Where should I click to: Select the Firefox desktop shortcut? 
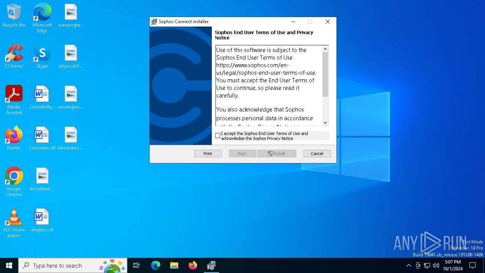point(14,138)
